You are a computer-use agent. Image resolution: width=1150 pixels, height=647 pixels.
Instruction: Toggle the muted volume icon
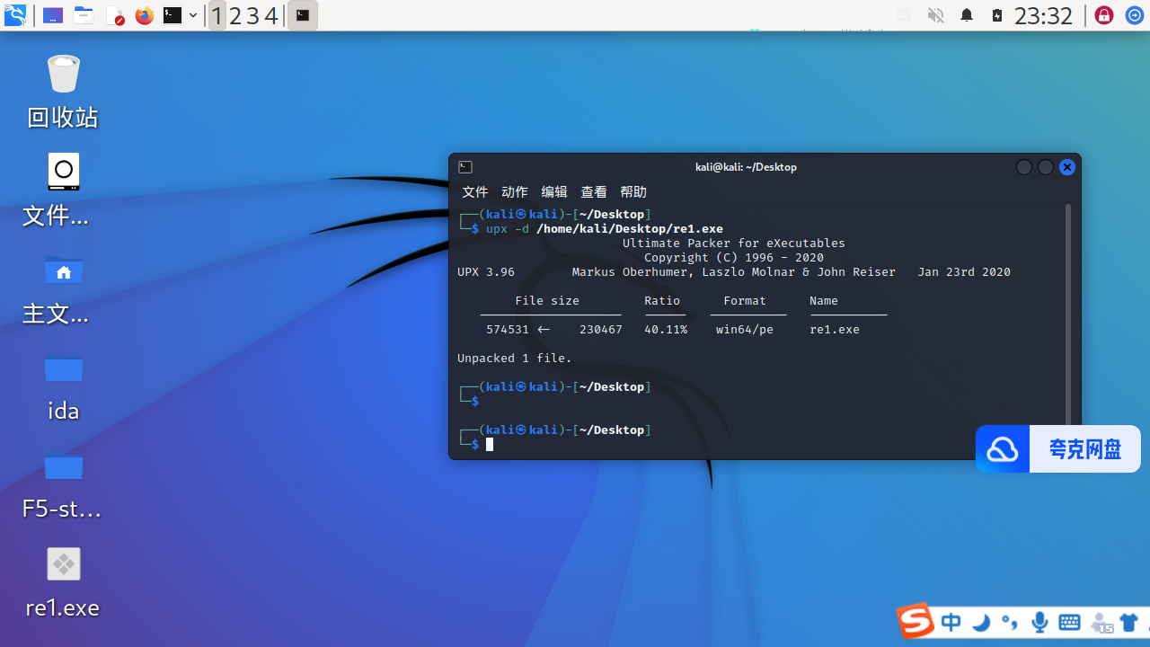pyautogui.click(x=935, y=15)
